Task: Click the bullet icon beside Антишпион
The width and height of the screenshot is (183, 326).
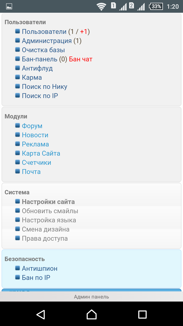Action: coord(18,268)
